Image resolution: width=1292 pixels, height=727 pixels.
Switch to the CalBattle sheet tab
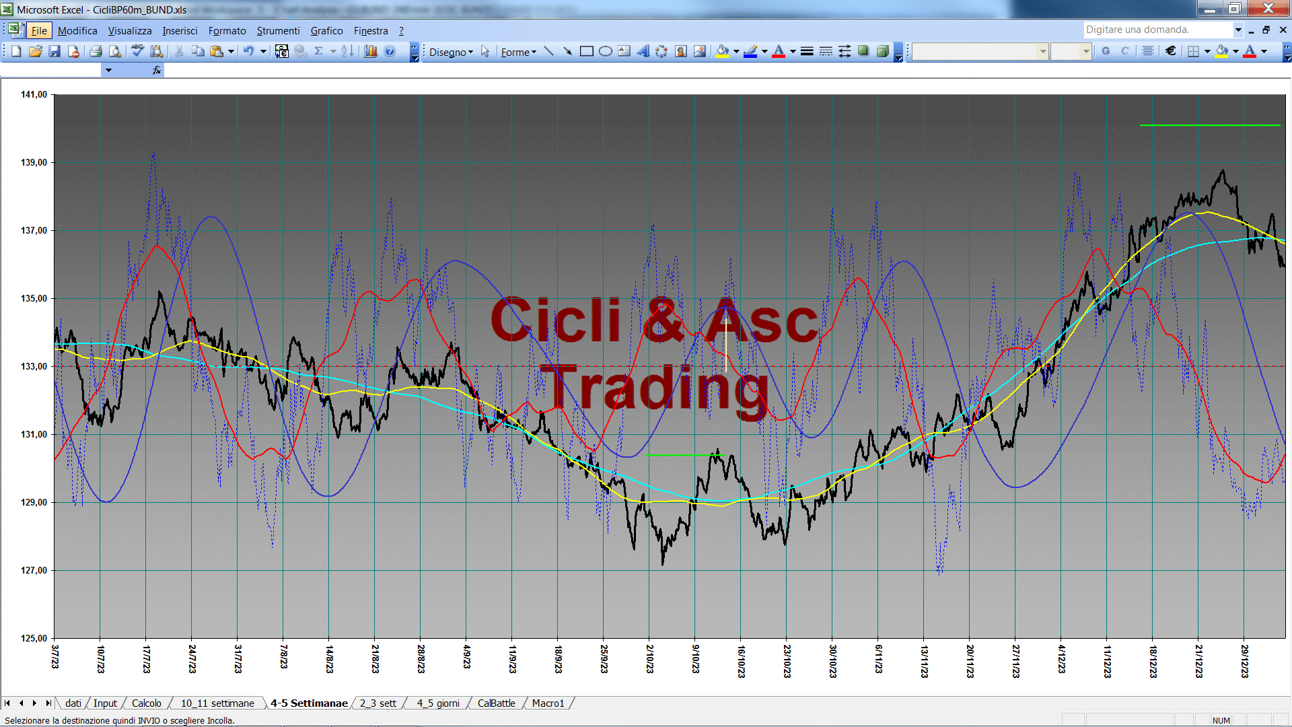496,703
